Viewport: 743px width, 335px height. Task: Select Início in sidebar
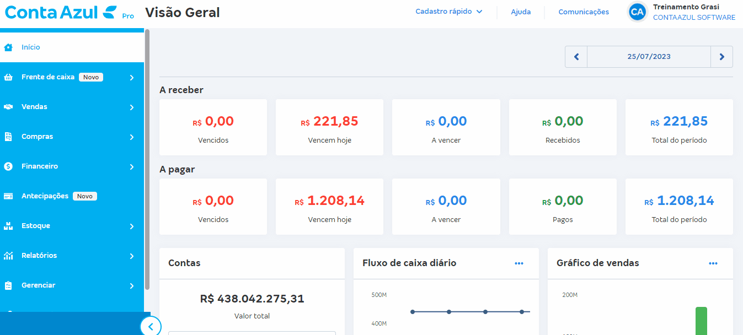72,47
